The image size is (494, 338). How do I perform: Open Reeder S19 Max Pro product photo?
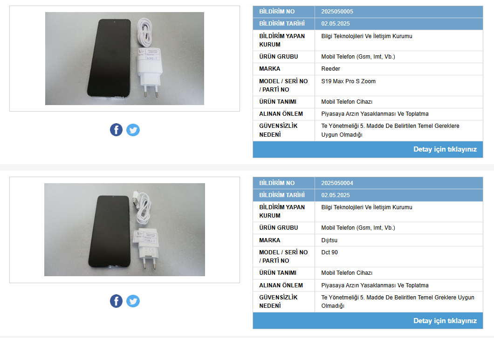tap(124, 59)
